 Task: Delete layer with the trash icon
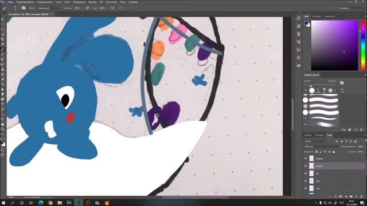[362, 196]
